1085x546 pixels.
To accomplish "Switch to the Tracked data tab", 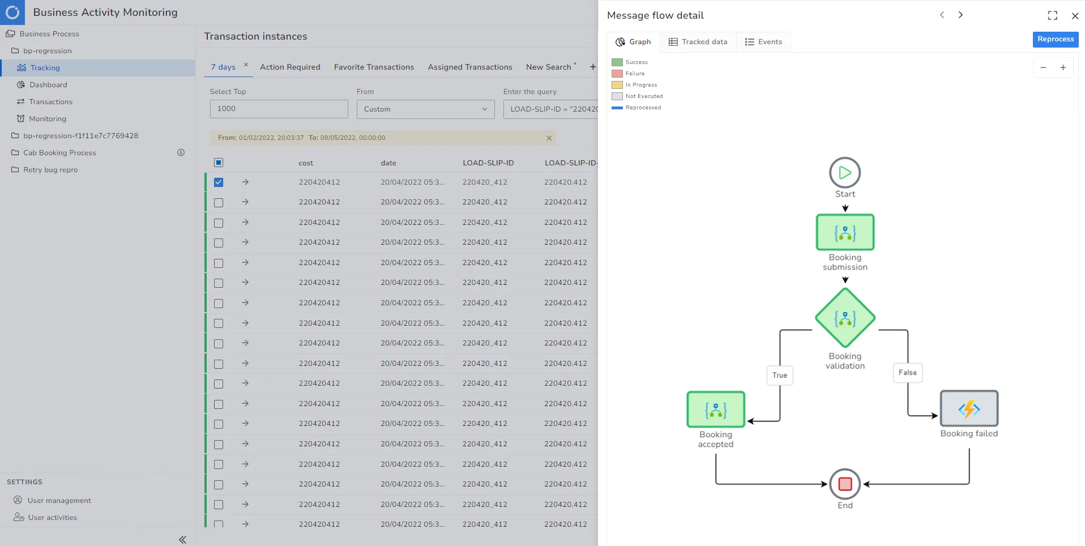I will pyautogui.click(x=698, y=42).
